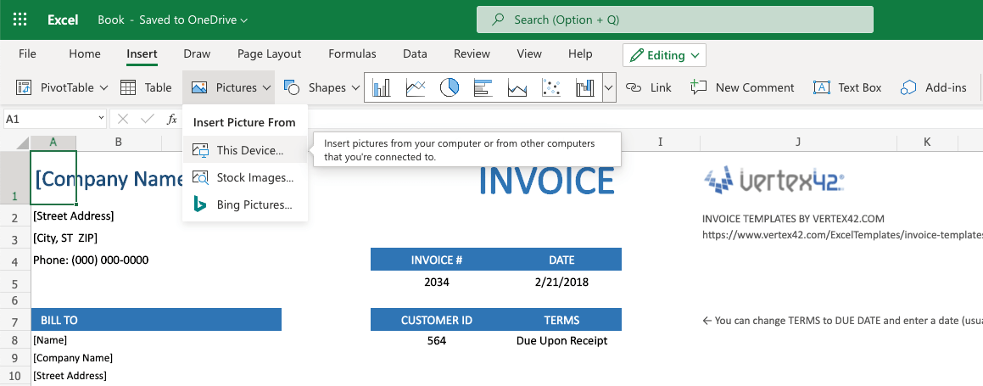Screen dimensions: 983x386
Task: Insert a scatter chart
Action: pos(551,87)
